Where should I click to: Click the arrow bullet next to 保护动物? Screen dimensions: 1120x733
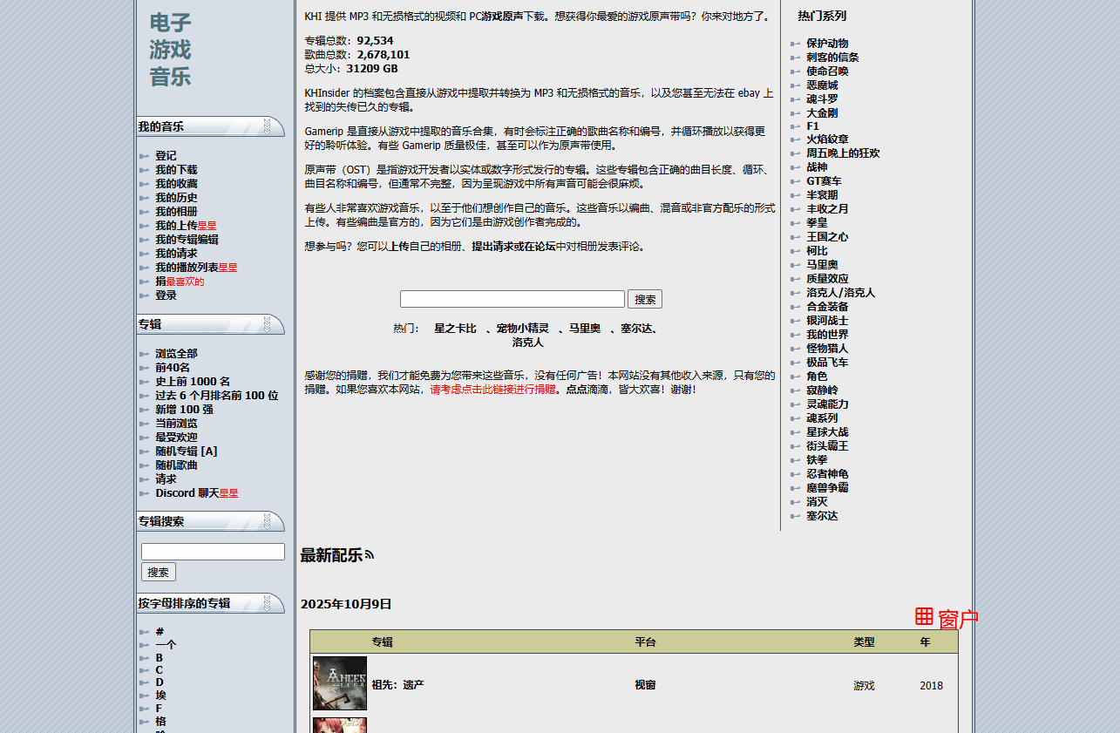(795, 44)
